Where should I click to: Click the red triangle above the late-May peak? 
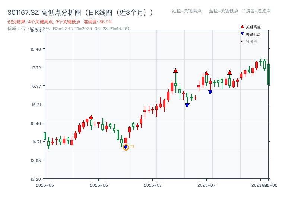[x=91, y=116]
